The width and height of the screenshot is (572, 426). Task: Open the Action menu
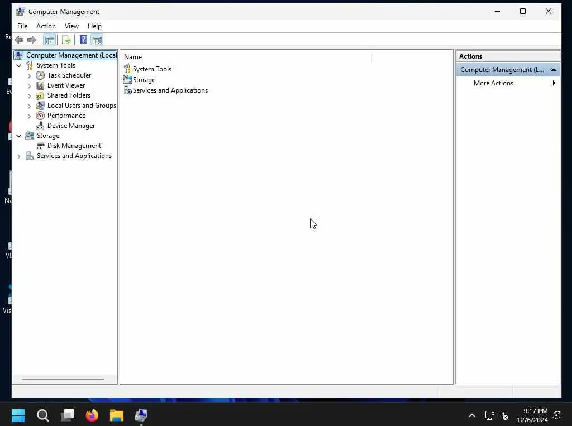[46, 26]
